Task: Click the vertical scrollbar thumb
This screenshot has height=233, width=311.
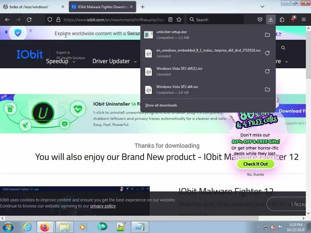Action: [308, 55]
